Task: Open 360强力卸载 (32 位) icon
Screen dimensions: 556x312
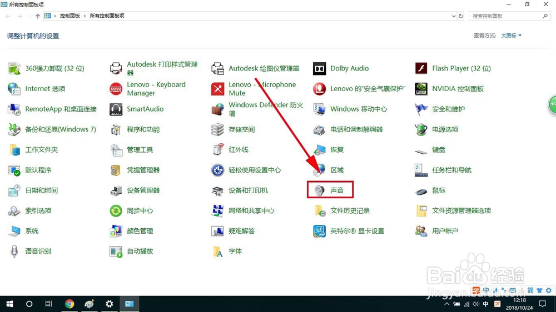Action: coord(14,68)
